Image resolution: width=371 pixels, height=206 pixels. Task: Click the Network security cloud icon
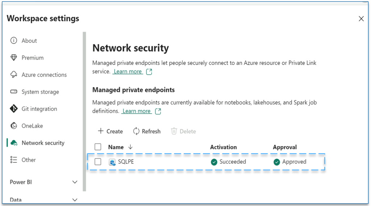tap(14, 143)
